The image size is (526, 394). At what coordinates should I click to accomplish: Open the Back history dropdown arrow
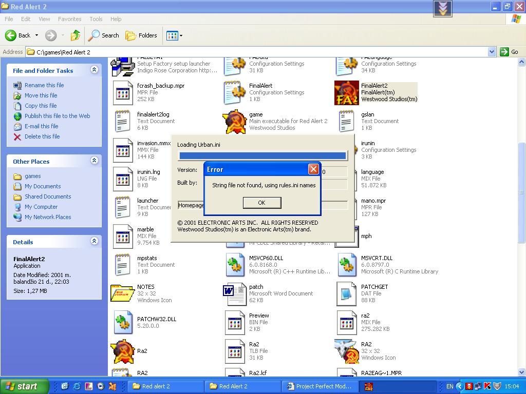point(36,35)
